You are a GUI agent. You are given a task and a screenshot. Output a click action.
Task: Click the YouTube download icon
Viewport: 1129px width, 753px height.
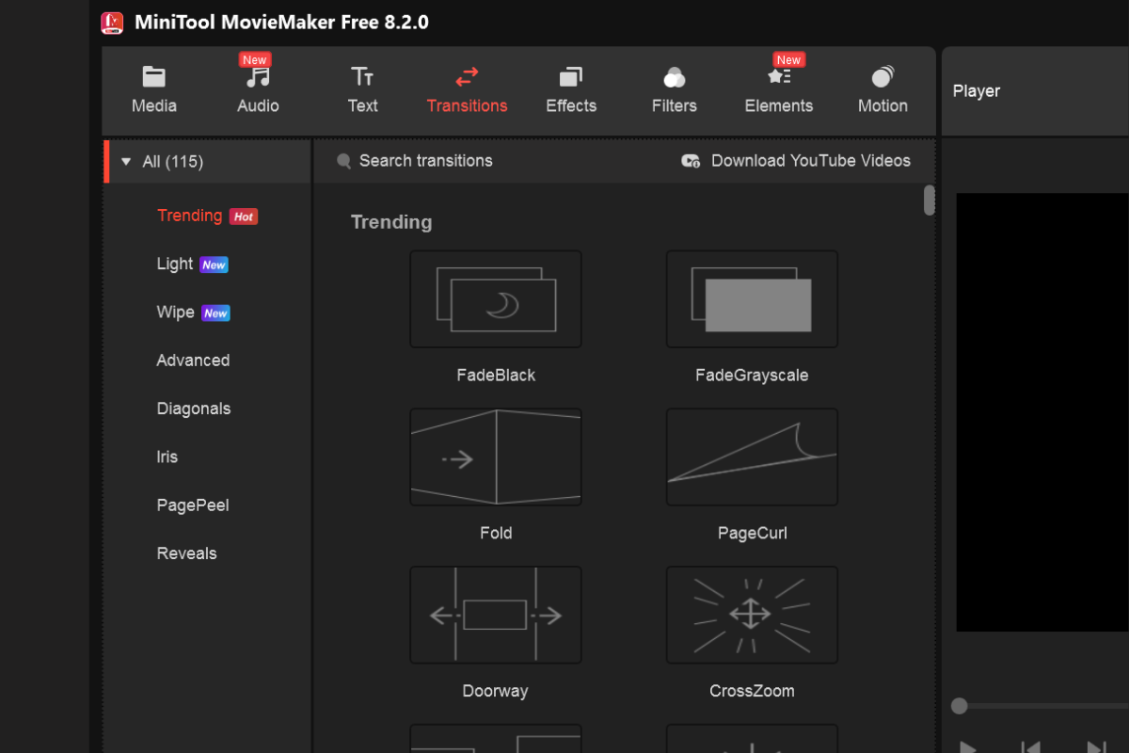(691, 161)
